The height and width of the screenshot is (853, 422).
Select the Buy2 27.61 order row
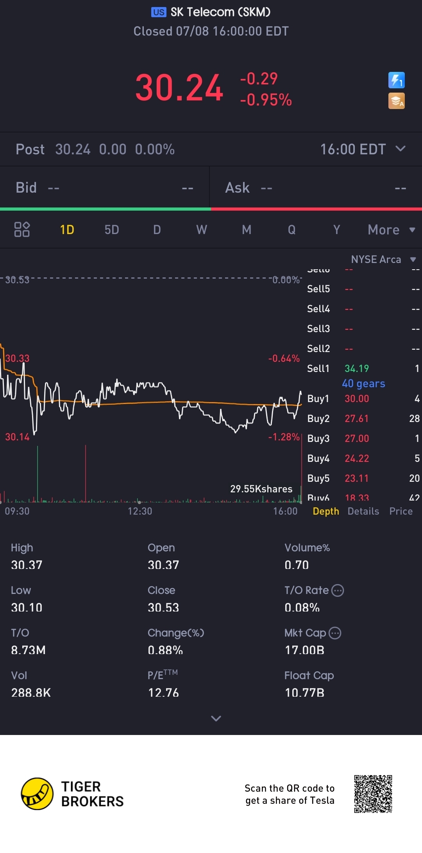click(363, 418)
